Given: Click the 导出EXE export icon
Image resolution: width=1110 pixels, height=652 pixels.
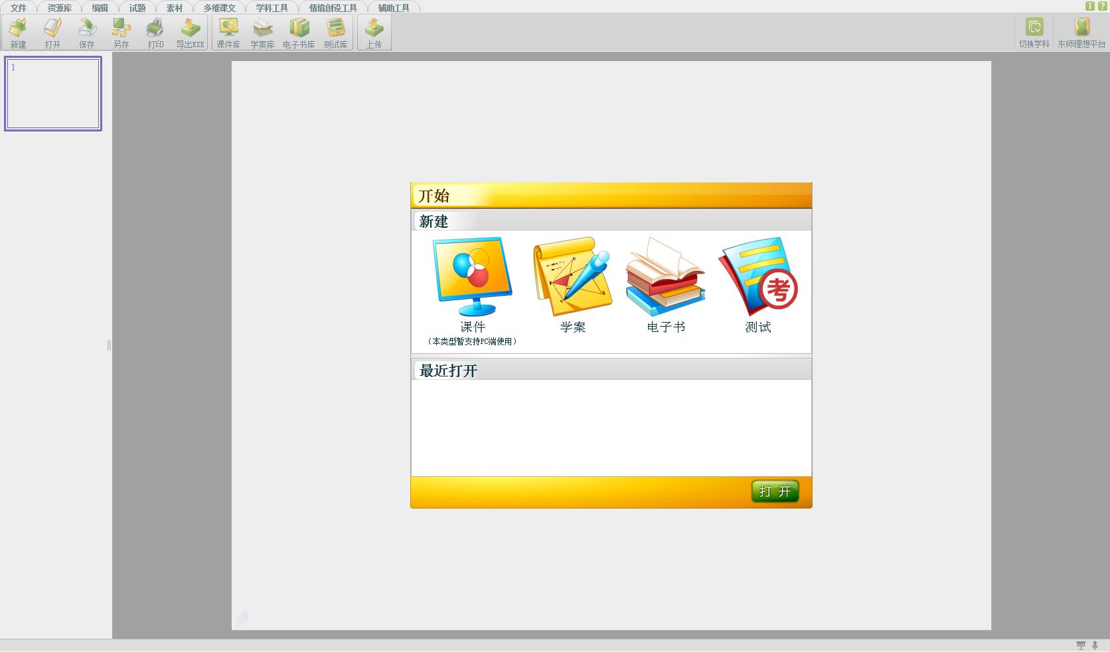Looking at the screenshot, I should click(190, 33).
